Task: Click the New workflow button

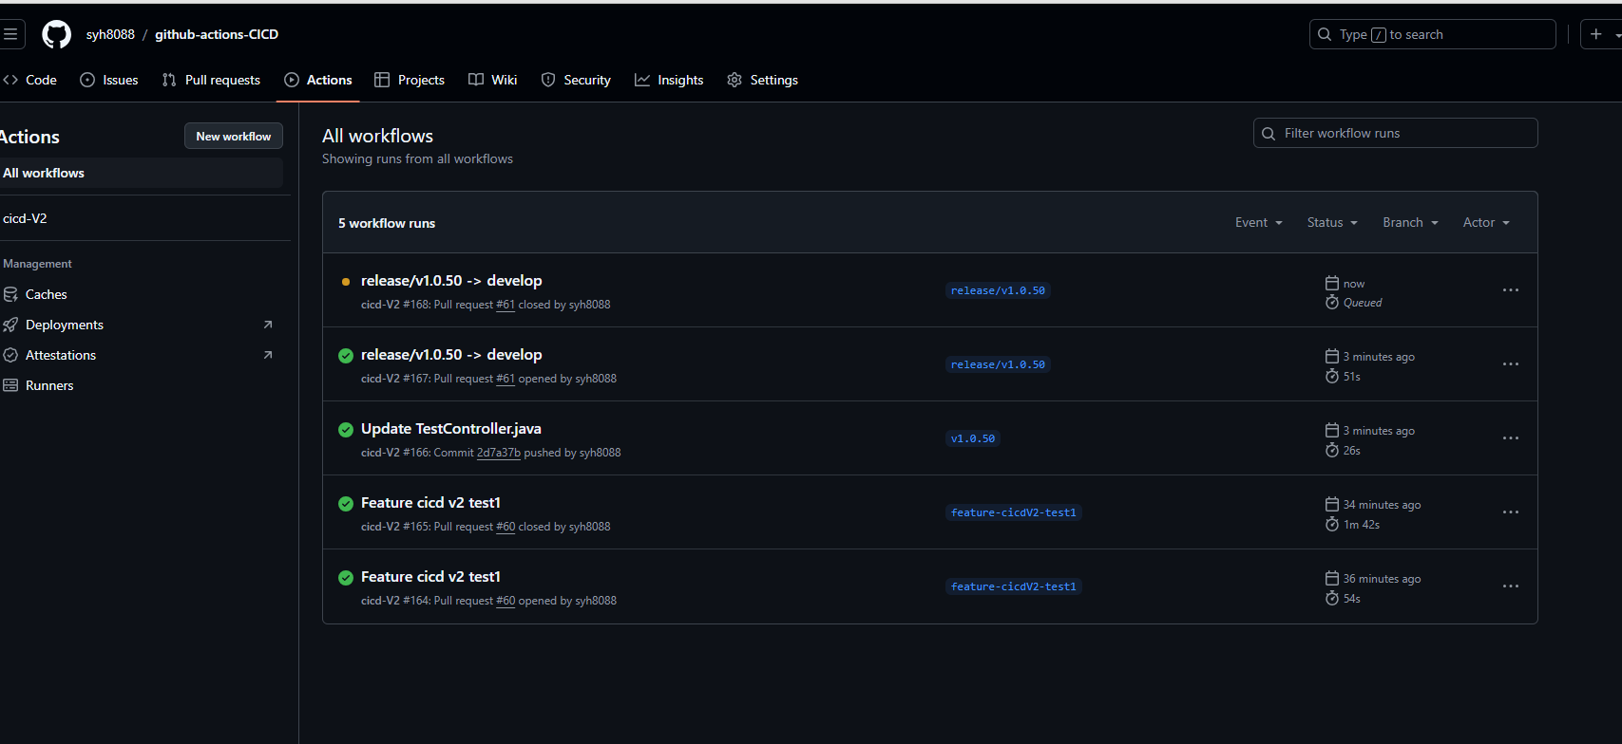Action: tap(234, 136)
